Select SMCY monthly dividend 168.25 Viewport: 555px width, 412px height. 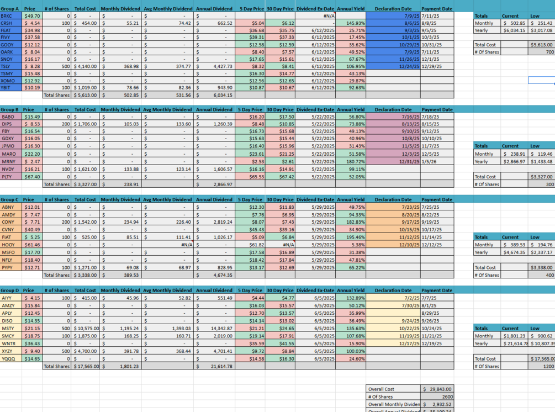pos(120,336)
